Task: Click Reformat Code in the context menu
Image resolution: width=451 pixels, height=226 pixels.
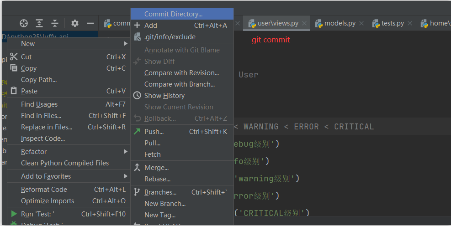Action: click(44, 190)
